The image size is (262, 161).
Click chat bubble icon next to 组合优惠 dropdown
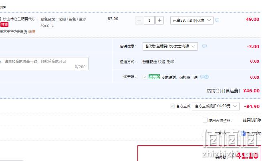click(217, 20)
